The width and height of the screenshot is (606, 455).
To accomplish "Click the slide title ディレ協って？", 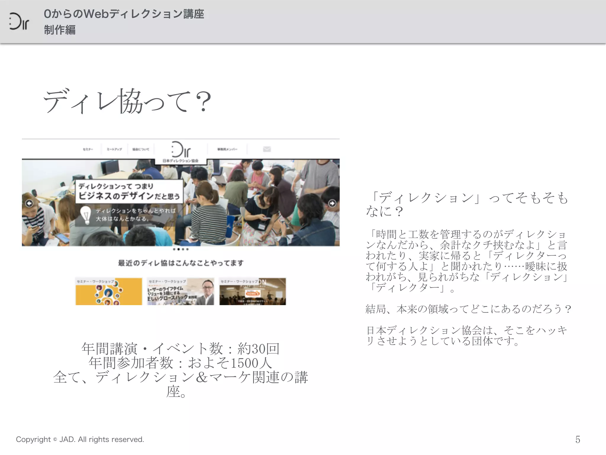I will pyautogui.click(x=128, y=101).
